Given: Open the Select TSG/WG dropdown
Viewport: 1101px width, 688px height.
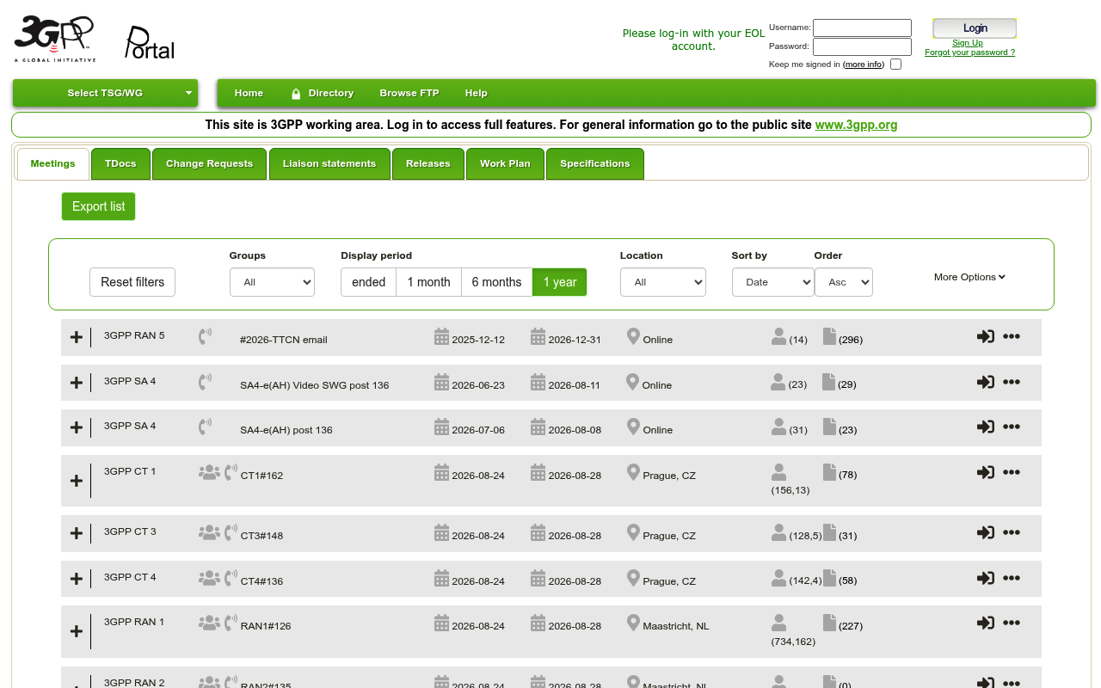Looking at the screenshot, I should (x=105, y=93).
